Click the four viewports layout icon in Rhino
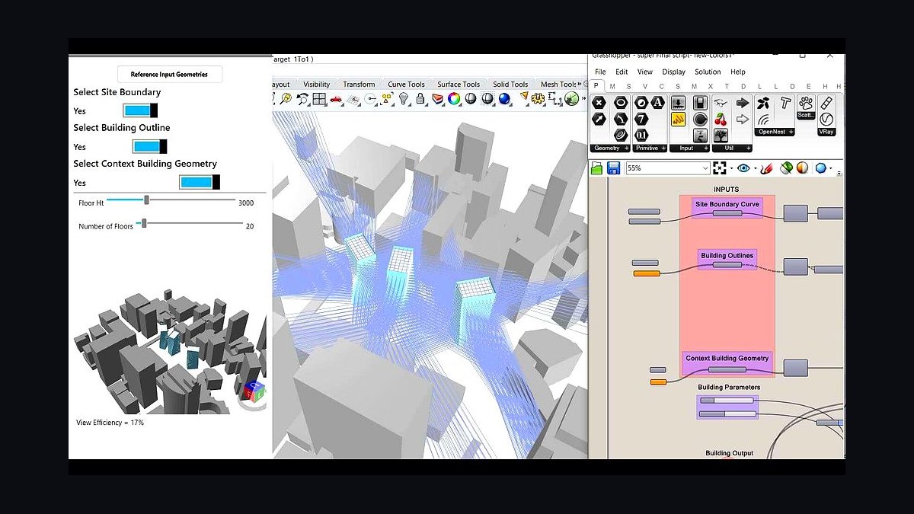Image resolution: width=914 pixels, height=514 pixels. click(x=319, y=98)
